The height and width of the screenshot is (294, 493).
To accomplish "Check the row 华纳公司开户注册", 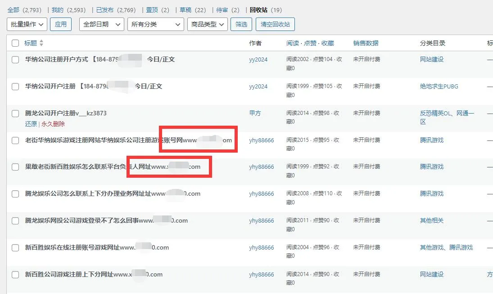I will pos(15,87).
